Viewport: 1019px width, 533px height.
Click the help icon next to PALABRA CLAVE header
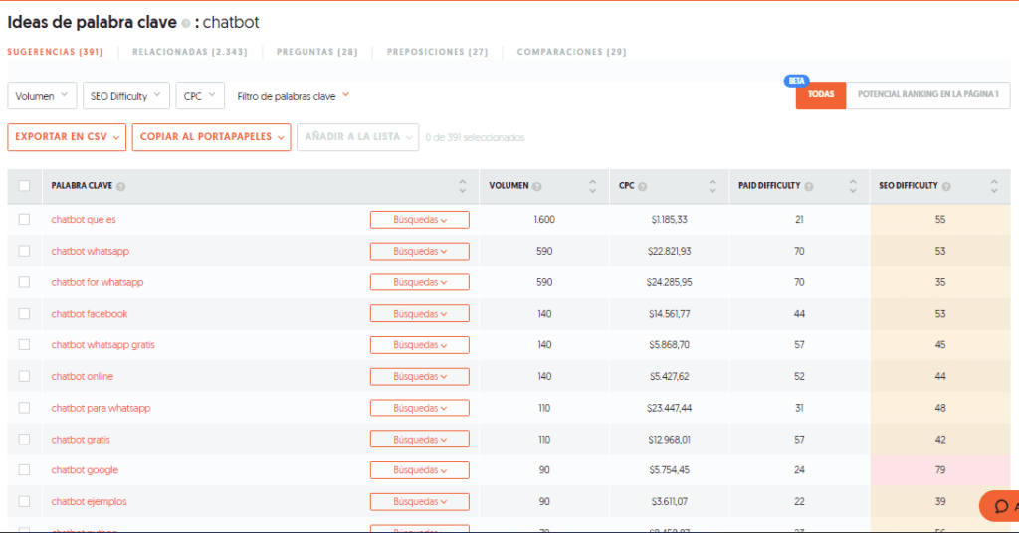click(120, 186)
